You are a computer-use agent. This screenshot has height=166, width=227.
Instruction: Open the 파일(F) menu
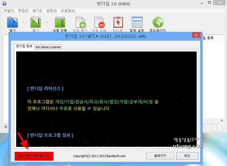click(9, 11)
